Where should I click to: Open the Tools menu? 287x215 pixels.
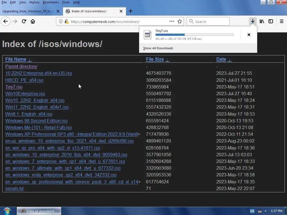(x=66, y=2)
